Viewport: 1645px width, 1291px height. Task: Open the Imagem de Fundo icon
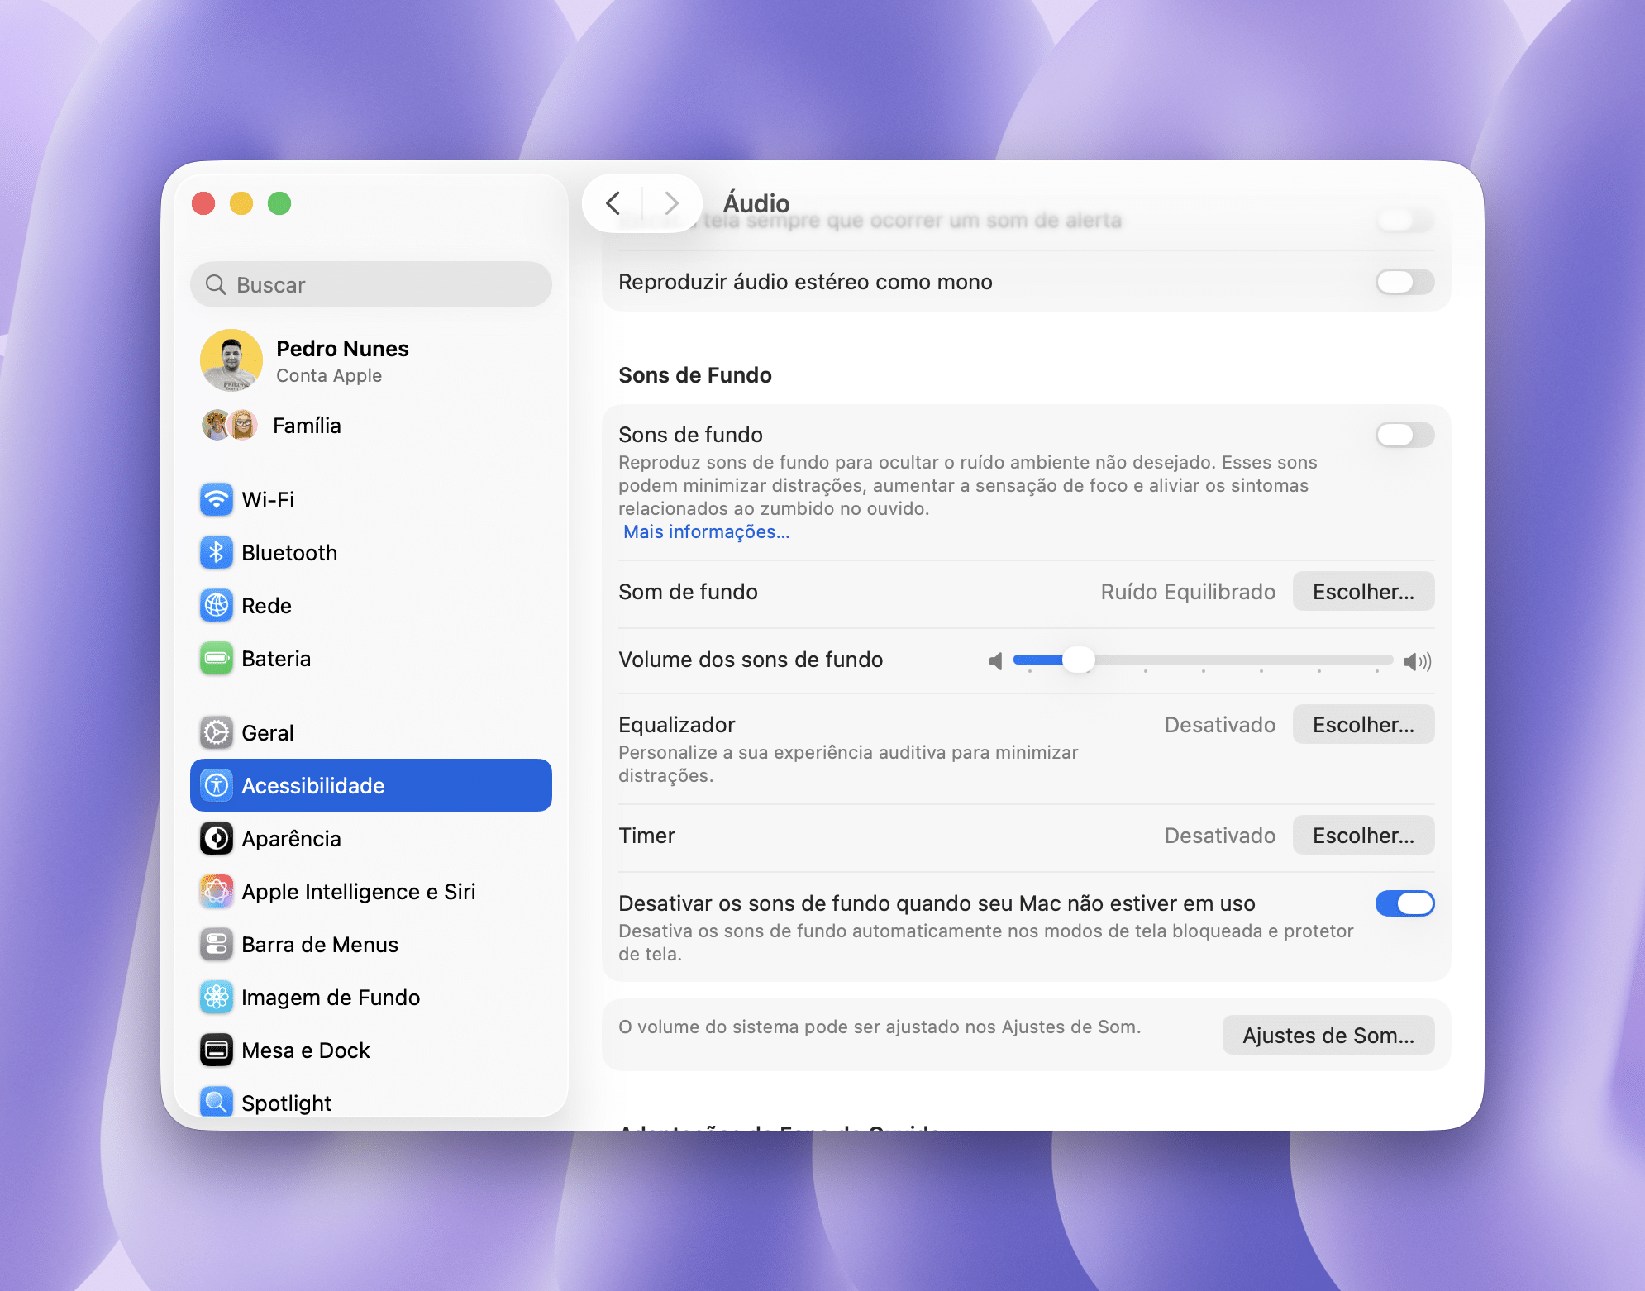pos(217,997)
